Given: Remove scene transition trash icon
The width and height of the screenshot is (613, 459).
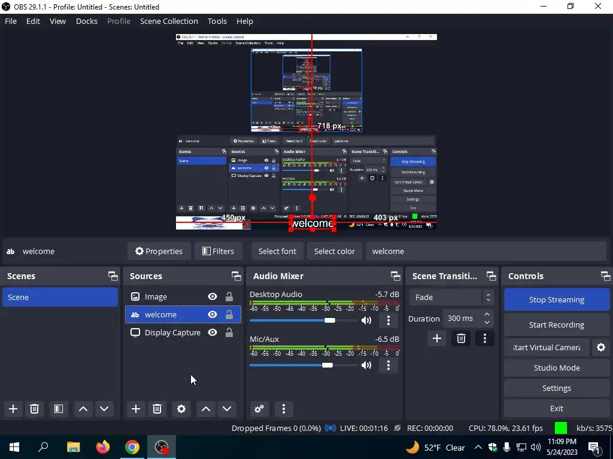Looking at the screenshot, I should (x=461, y=338).
